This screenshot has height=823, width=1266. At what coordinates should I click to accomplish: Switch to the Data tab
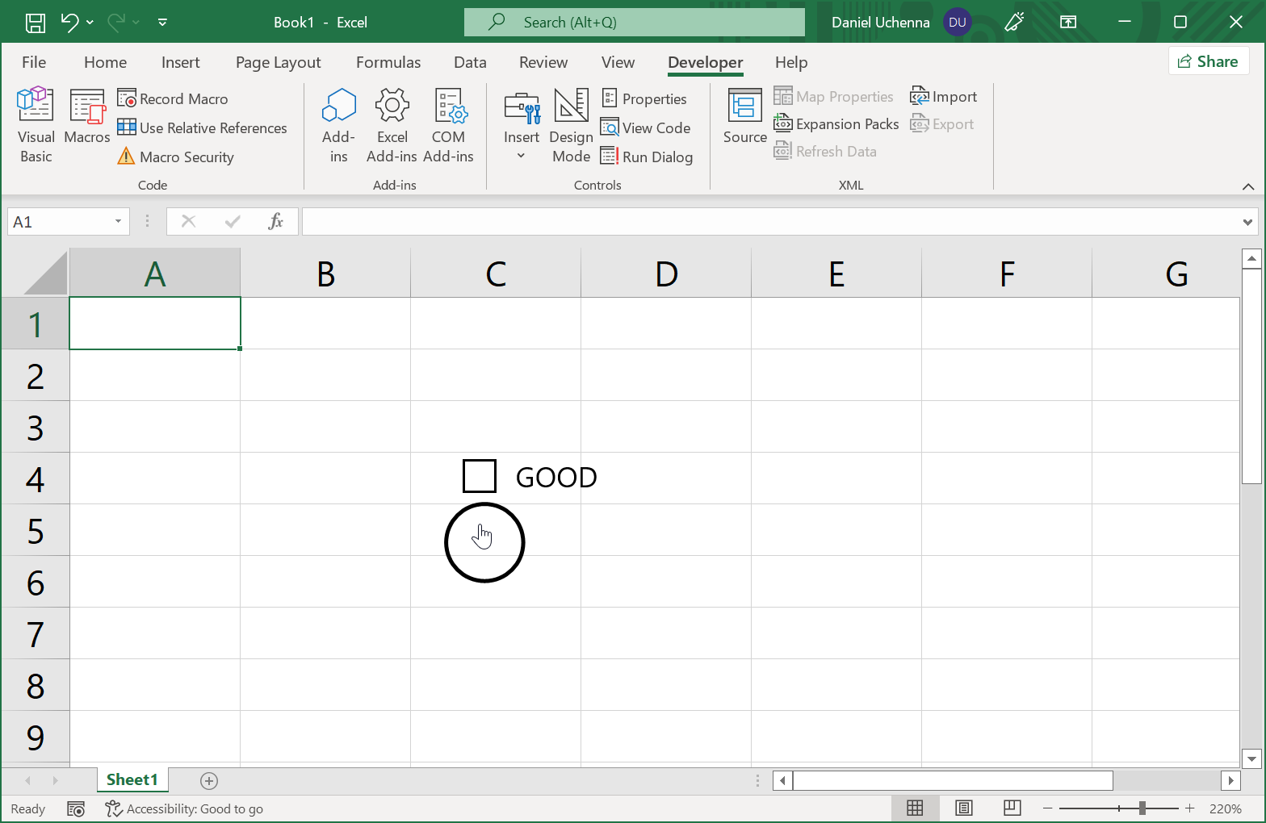[470, 62]
